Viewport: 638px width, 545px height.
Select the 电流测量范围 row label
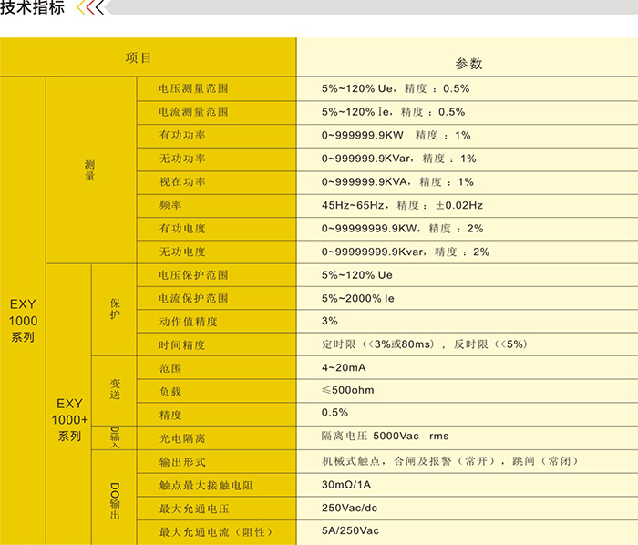click(x=193, y=112)
